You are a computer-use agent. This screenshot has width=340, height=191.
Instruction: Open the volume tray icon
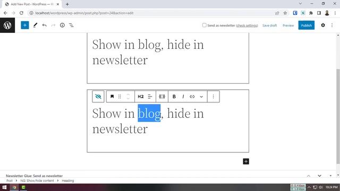pyautogui.click(x=321, y=187)
